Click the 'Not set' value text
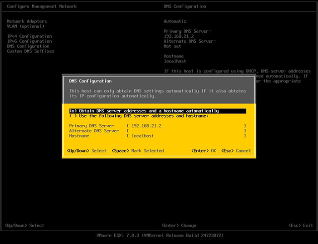Screen dimensions: 318x244 tap(172, 46)
